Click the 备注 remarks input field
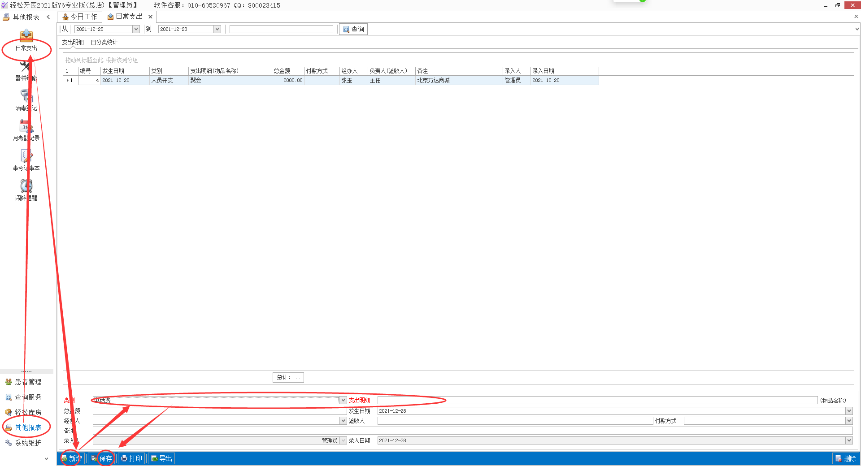The height and width of the screenshot is (466, 861). click(473, 431)
